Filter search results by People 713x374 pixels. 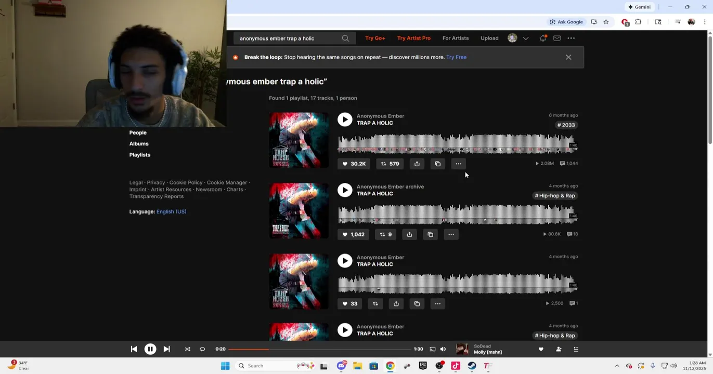coord(138,133)
